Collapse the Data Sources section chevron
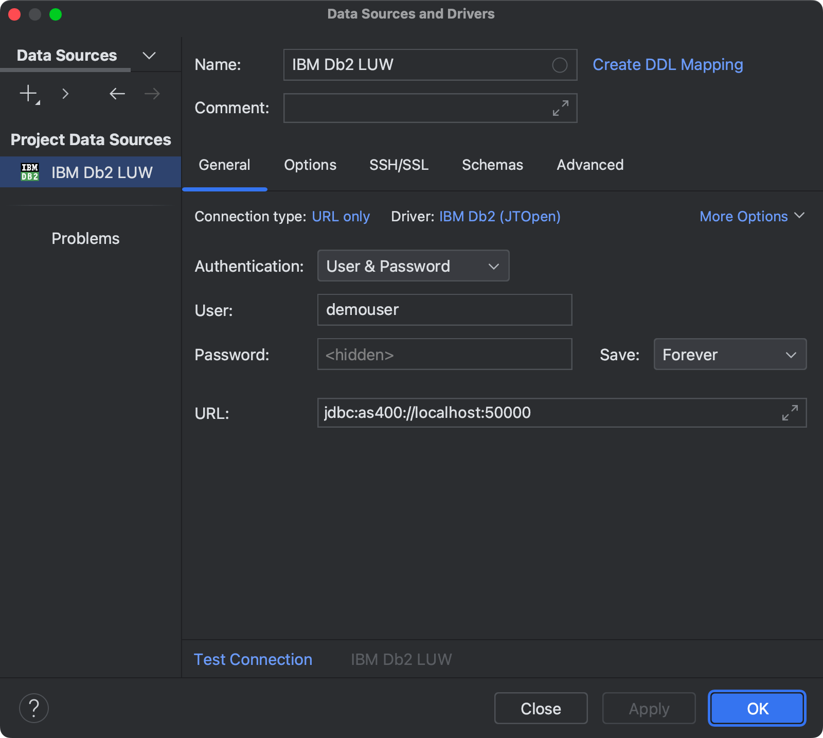 point(149,55)
